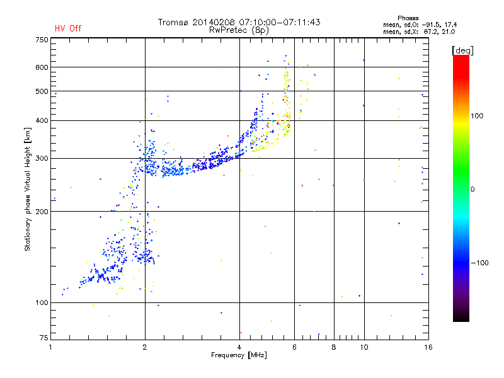
Task: Click the "Stationary phase Virtual Height [km]" axis label
Action: pos(28,189)
